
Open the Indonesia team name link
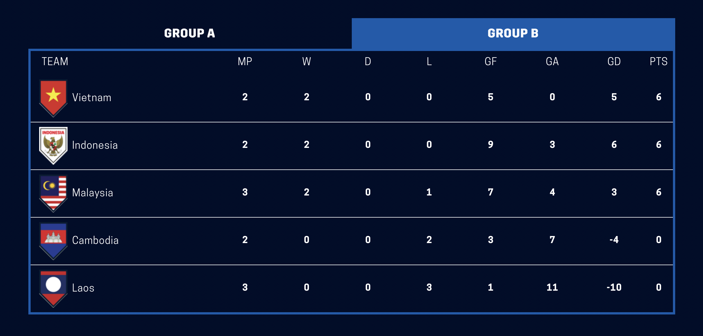pos(95,145)
